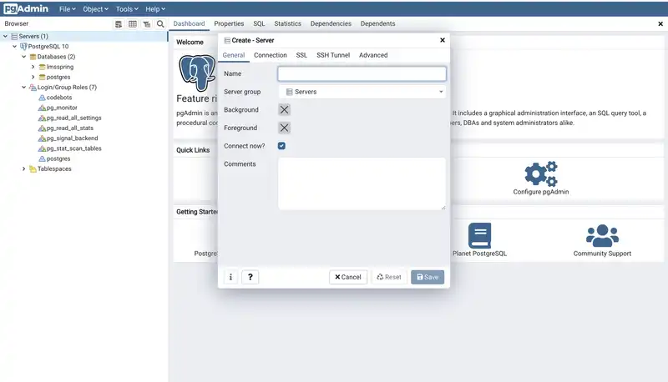Click the Query Tool icon in Browser toolbar
Image resolution: width=668 pixels, height=382 pixels.
click(x=119, y=24)
